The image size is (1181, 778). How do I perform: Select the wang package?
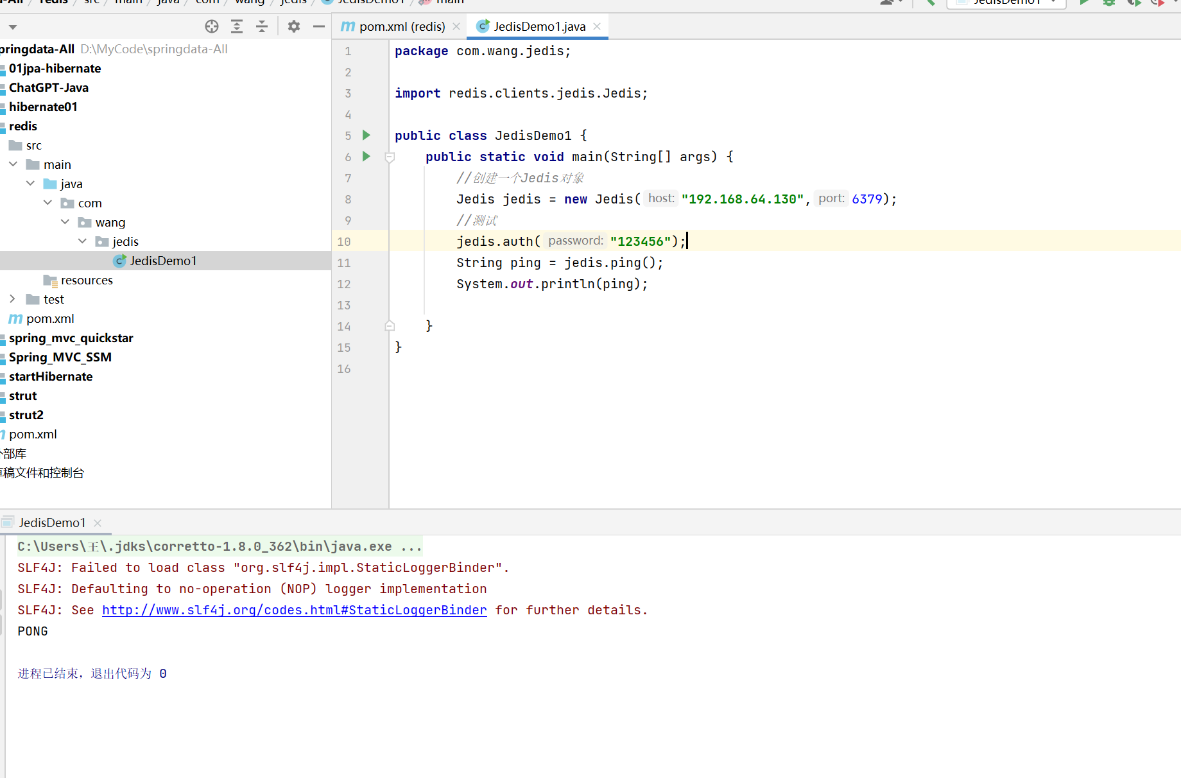coord(110,222)
